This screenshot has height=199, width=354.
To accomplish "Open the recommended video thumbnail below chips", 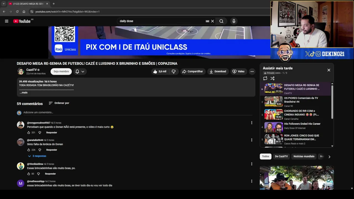I will [x=297, y=178].
